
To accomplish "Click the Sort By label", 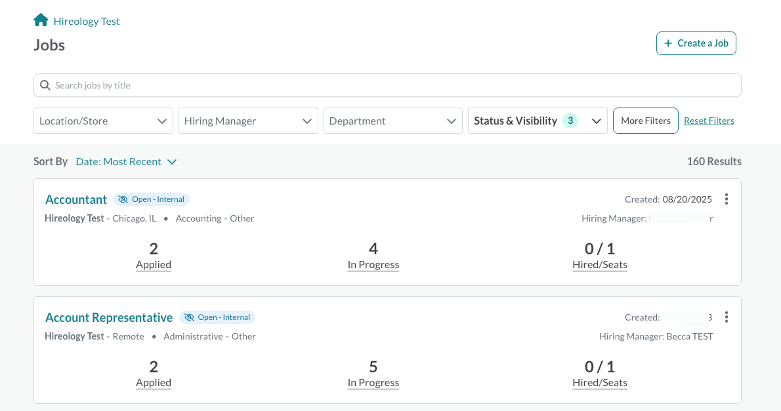I will tap(51, 162).
